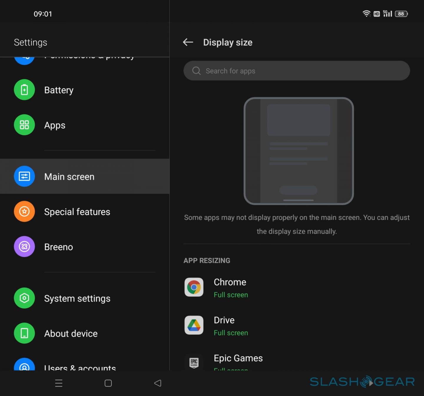This screenshot has width=424, height=396.
Task: Open Drive's Full screen size option
Action: 231,333
